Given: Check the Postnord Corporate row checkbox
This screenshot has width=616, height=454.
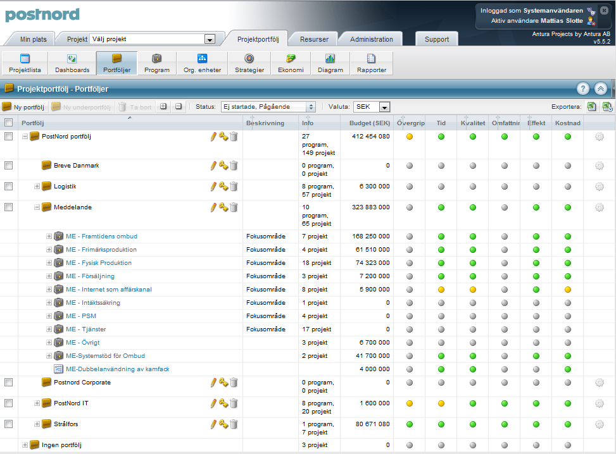Looking at the screenshot, I should point(8,382).
